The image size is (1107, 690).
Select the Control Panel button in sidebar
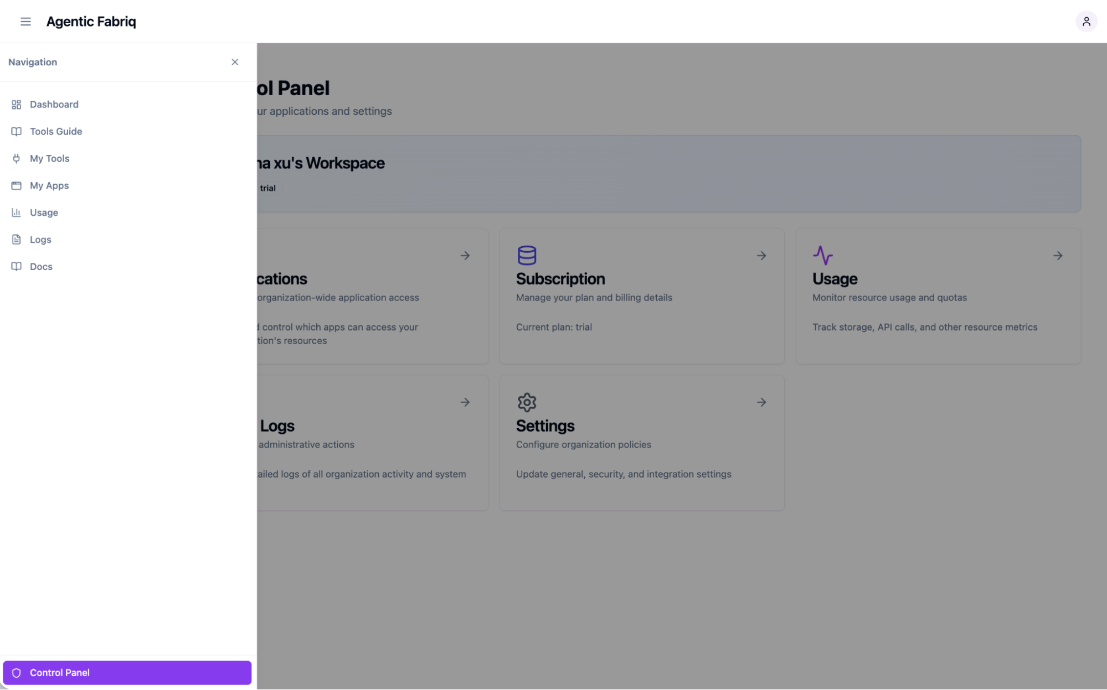click(127, 673)
